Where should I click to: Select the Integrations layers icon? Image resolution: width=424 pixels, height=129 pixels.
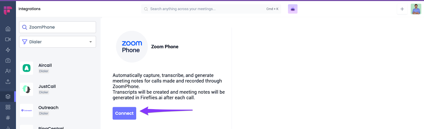(x=8, y=96)
